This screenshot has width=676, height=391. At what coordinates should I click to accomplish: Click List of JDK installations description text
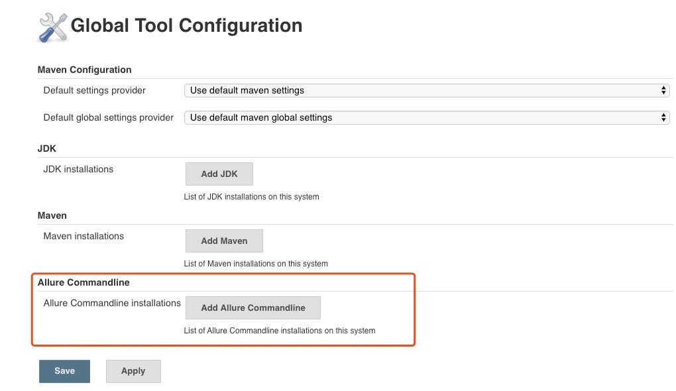(251, 197)
